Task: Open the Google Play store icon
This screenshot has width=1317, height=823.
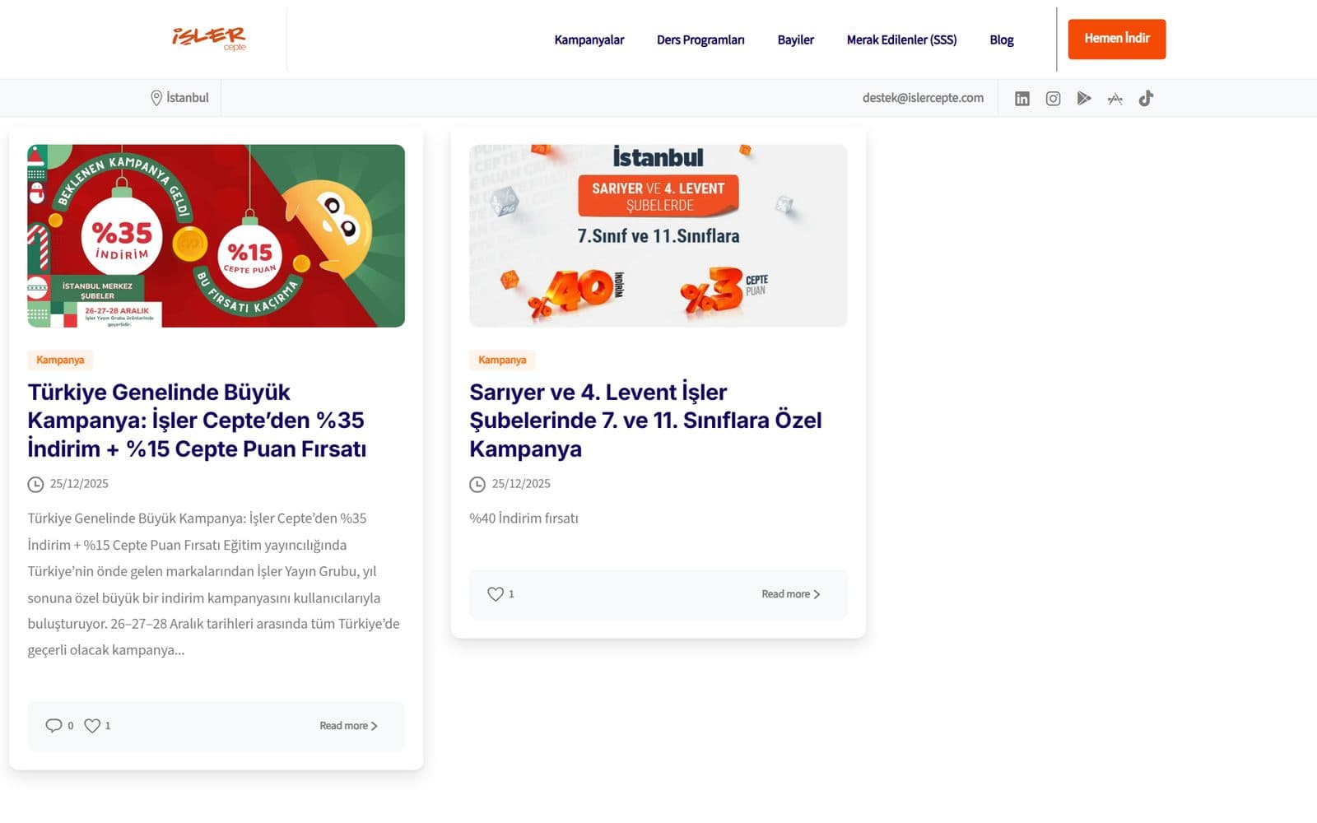Action: pyautogui.click(x=1084, y=99)
